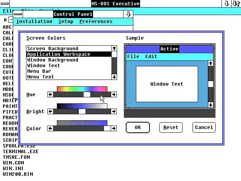Select WIN.COM in MS-DOS Executive
Viewport: 241px width, 181px height.
pyautogui.click(x=14, y=163)
